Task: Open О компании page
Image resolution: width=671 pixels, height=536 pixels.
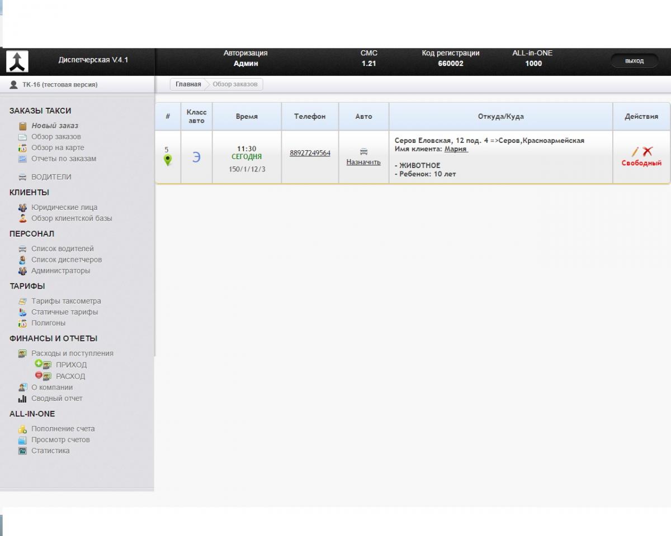Action: click(52, 387)
